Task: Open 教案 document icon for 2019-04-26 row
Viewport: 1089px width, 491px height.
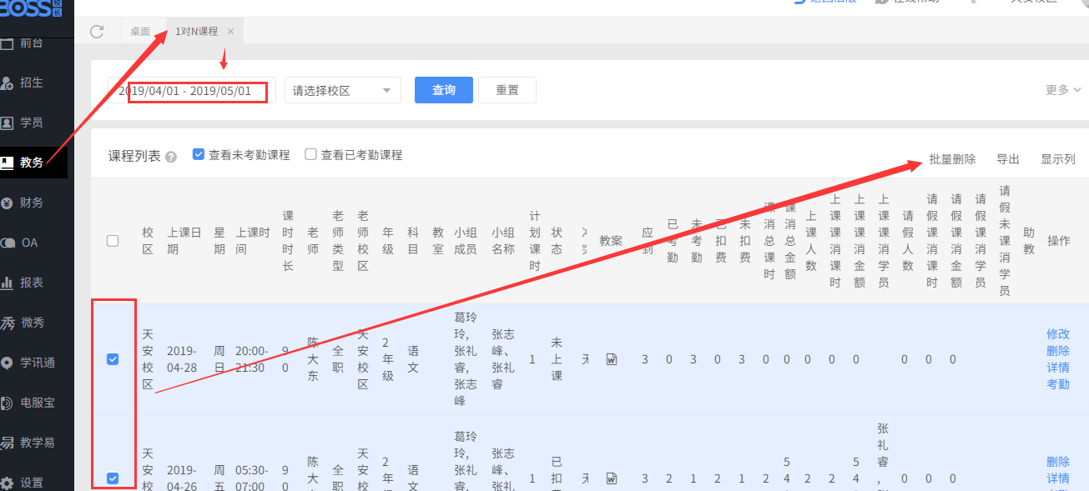Action: point(611,478)
